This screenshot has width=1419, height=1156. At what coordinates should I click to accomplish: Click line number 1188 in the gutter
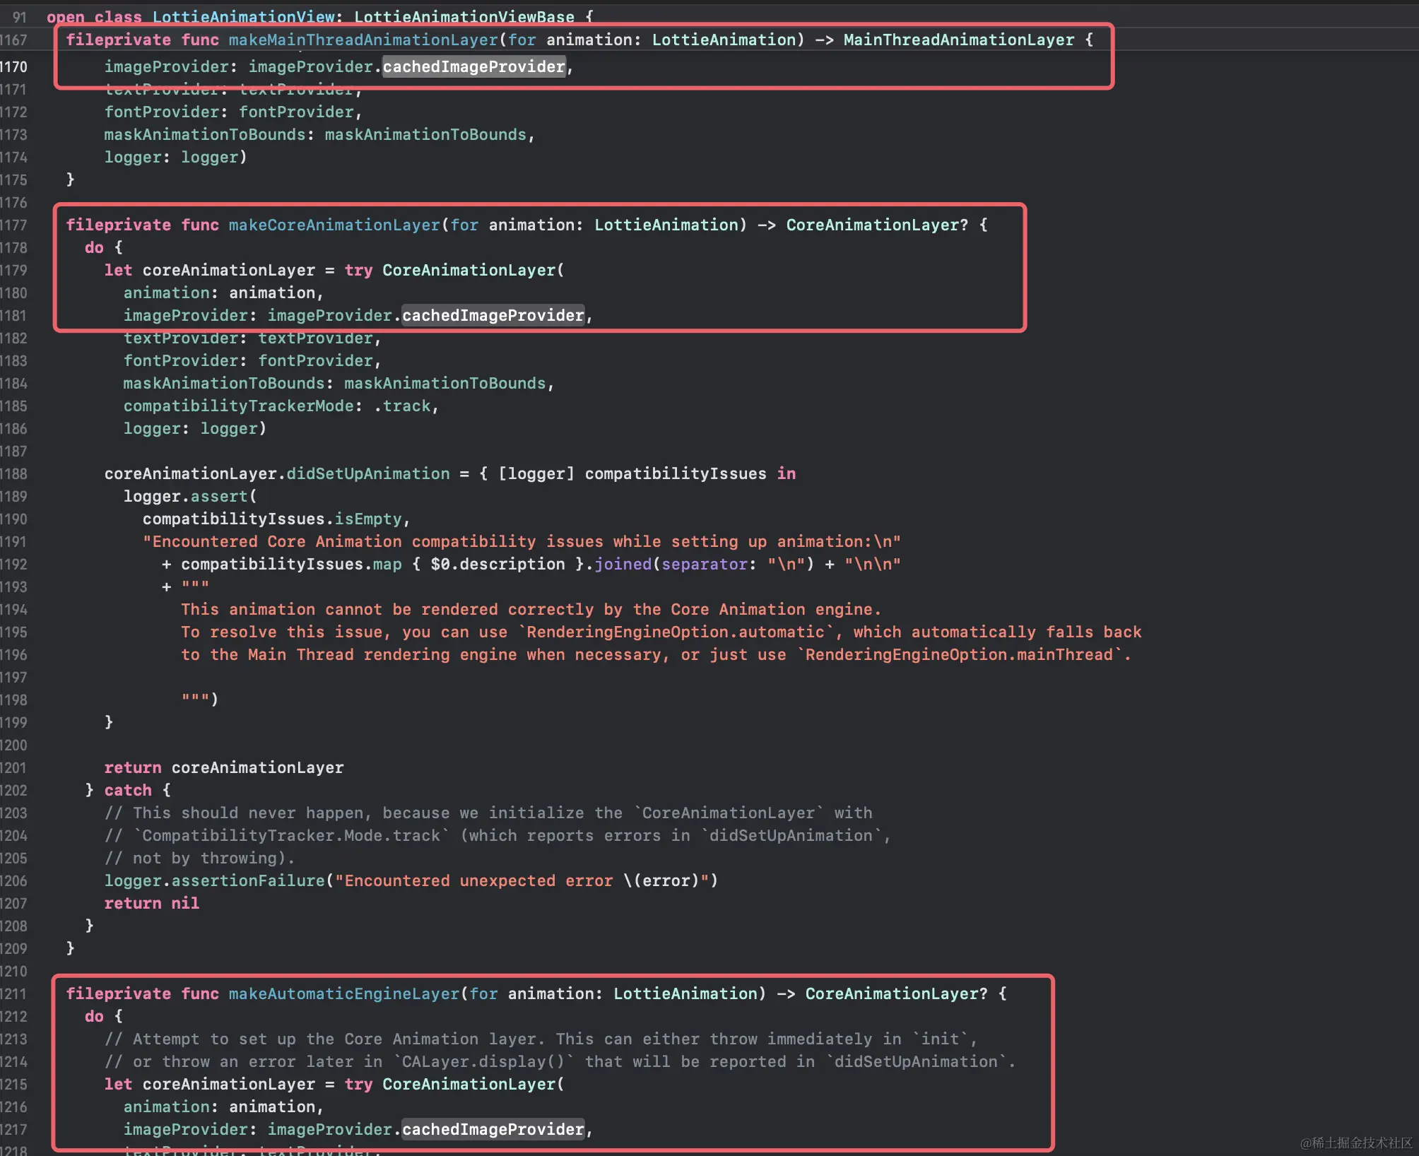13,474
